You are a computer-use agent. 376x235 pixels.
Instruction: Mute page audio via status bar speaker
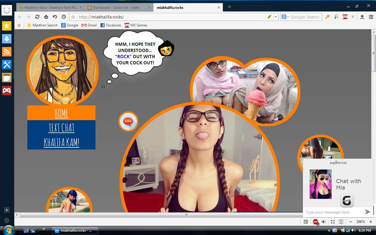tap(323, 222)
